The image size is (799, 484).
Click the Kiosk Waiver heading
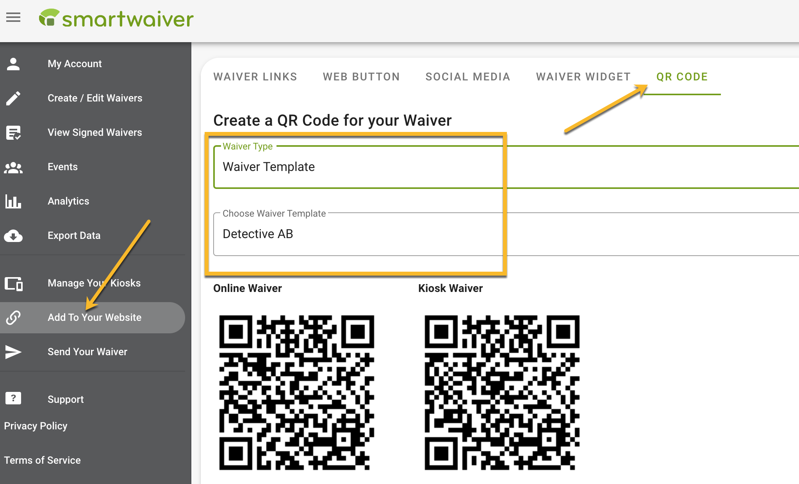[450, 288]
